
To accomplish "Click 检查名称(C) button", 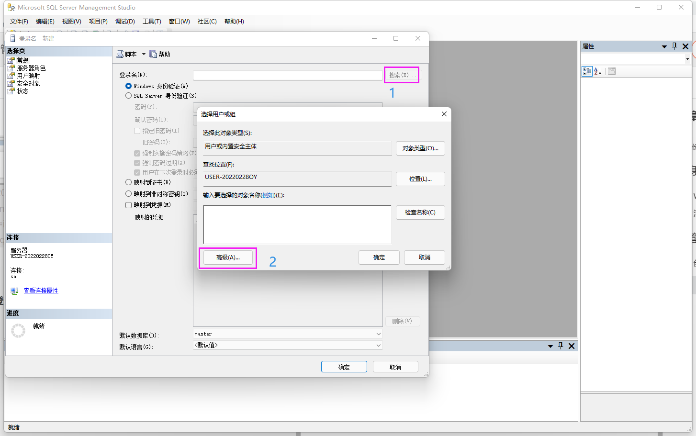I will click(x=420, y=212).
